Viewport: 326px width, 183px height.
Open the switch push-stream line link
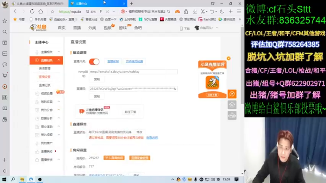coord(134,61)
